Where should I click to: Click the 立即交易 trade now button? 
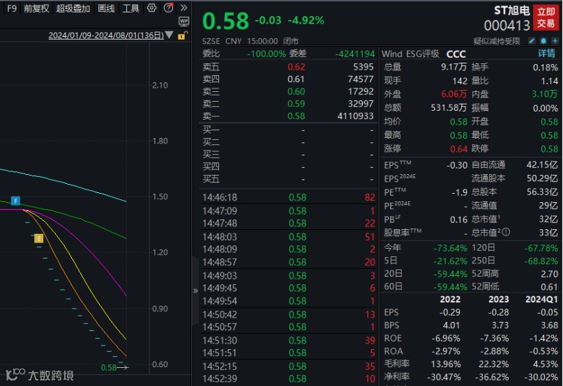546,17
